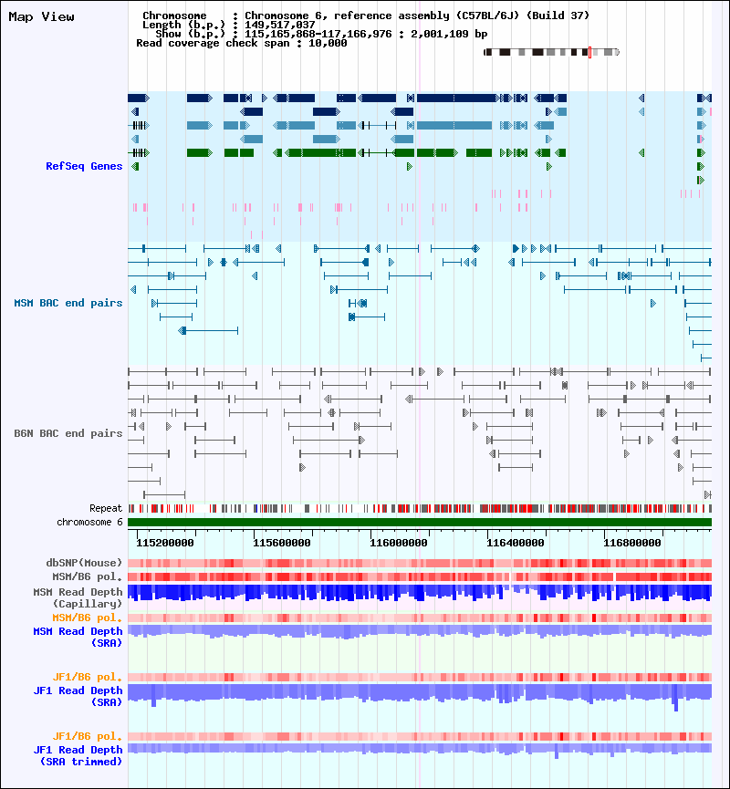Select the B6N BAC end pairs label

(68, 433)
